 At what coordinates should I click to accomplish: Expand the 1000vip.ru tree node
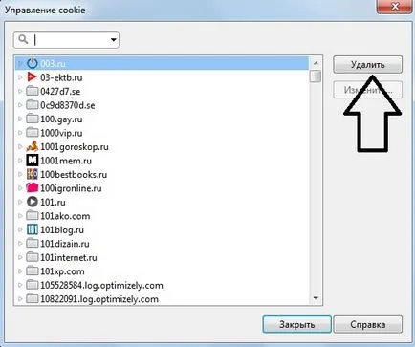click(x=20, y=133)
